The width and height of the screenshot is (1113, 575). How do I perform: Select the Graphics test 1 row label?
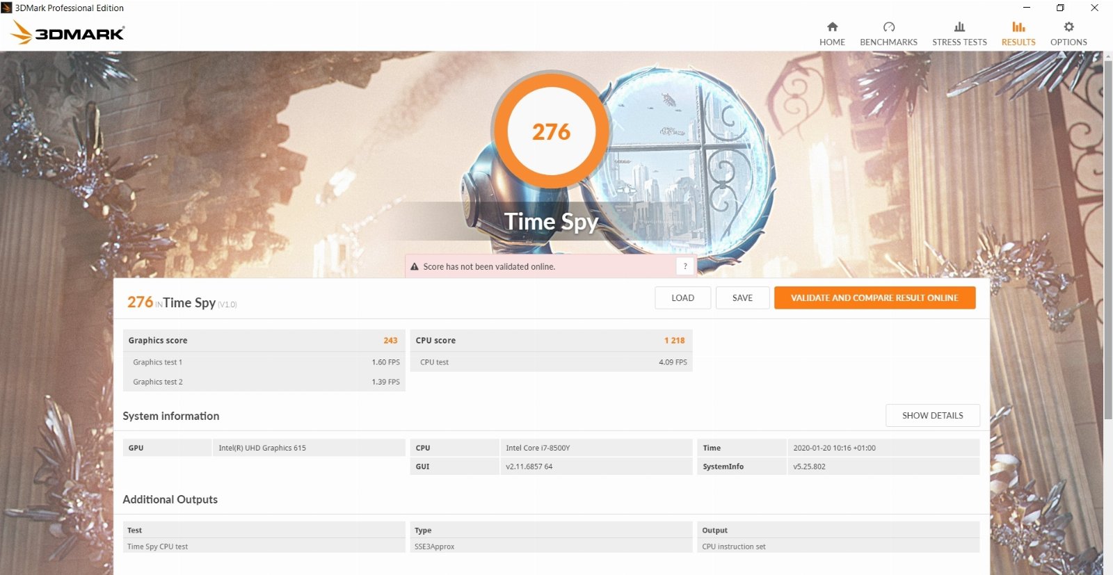[x=157, y=362]
